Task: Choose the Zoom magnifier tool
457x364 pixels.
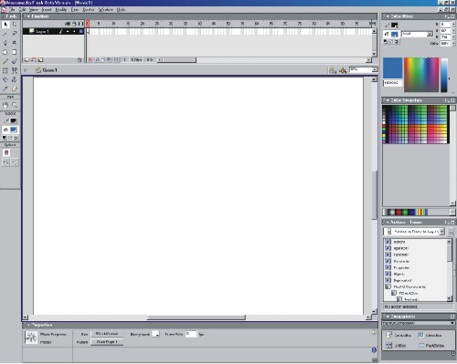Action: 15,105
